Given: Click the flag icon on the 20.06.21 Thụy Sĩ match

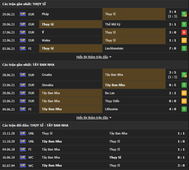Looking at the screenshot, I should click(x=23, y=24).
